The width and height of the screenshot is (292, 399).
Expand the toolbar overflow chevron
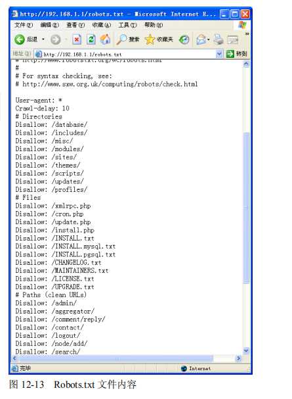247,34
